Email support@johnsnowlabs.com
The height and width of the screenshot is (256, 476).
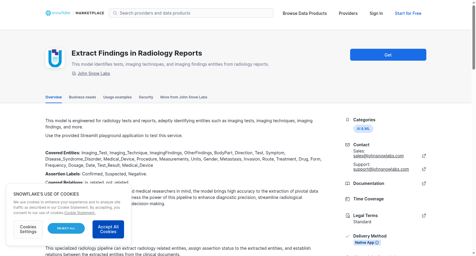point(381,169)
